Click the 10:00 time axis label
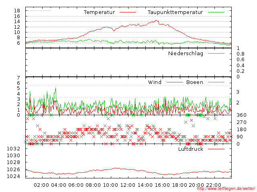The height and width of the screenshot is (192, 257). [x=110, y=185]
